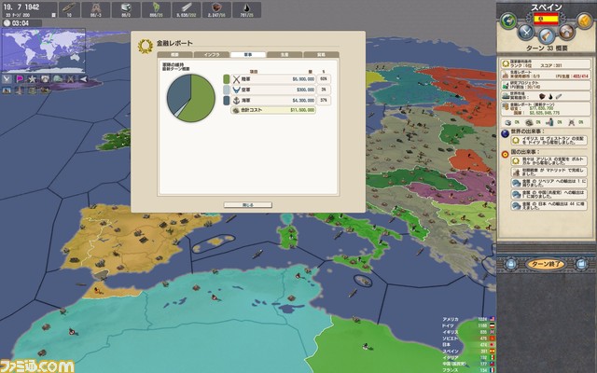Open the research project row
This screenshot has width=597, height=373.
[x=546, y=85]
